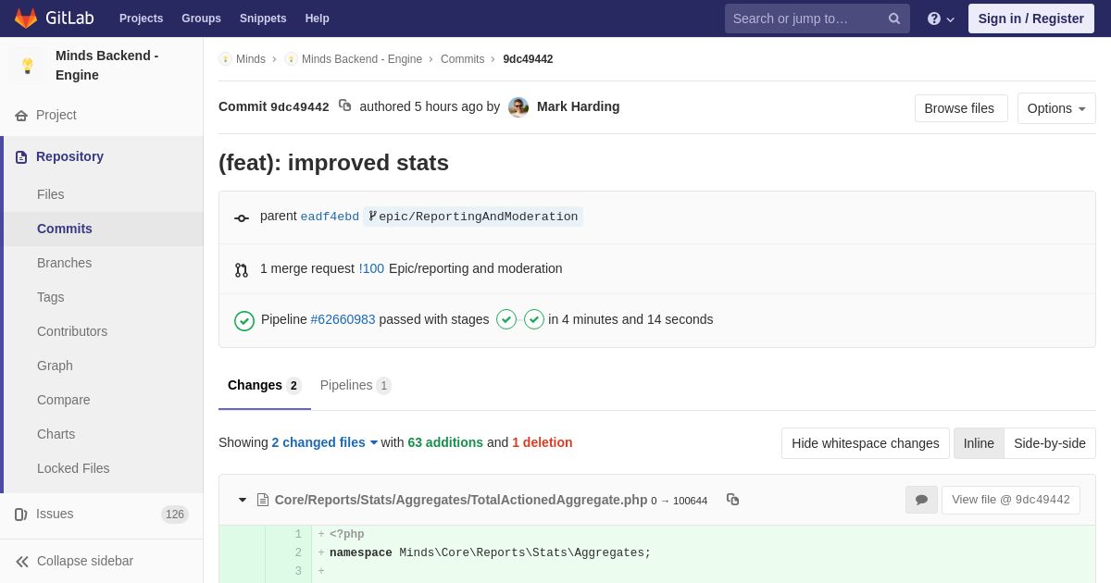Collapse the TotalActionedAggregate.php diff
This screenshot has height=583, width=1111.
[243, 500]
